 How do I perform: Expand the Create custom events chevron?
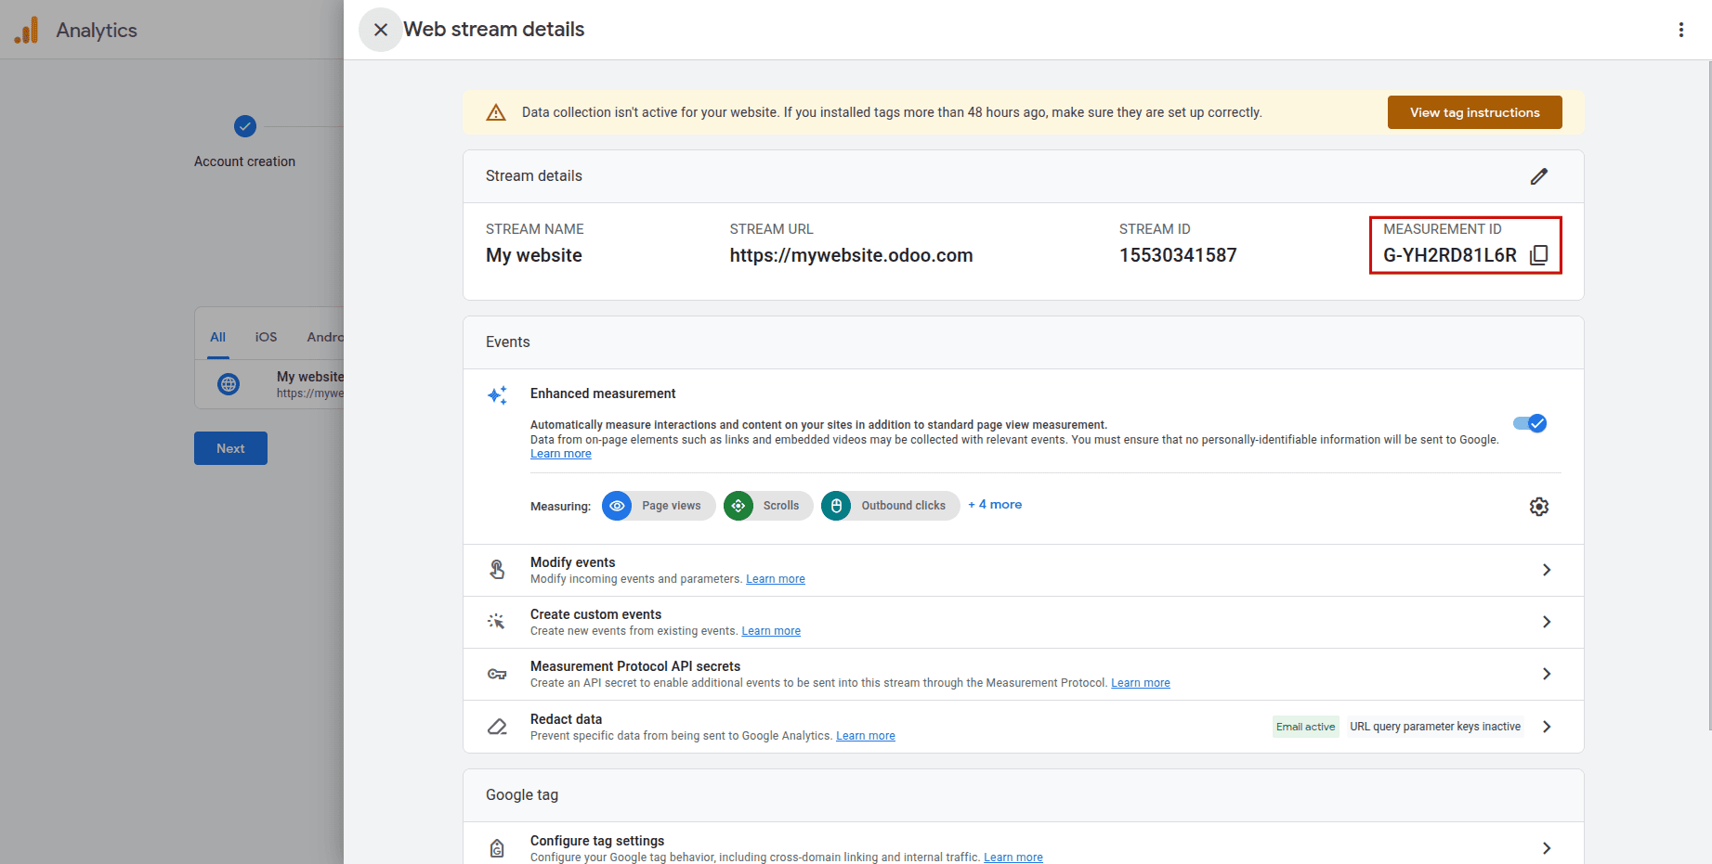coord(1547,622)
